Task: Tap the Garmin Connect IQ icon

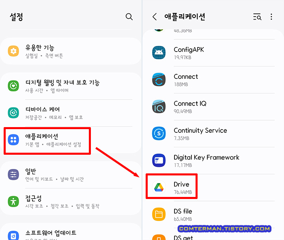Action: (159, 106)
